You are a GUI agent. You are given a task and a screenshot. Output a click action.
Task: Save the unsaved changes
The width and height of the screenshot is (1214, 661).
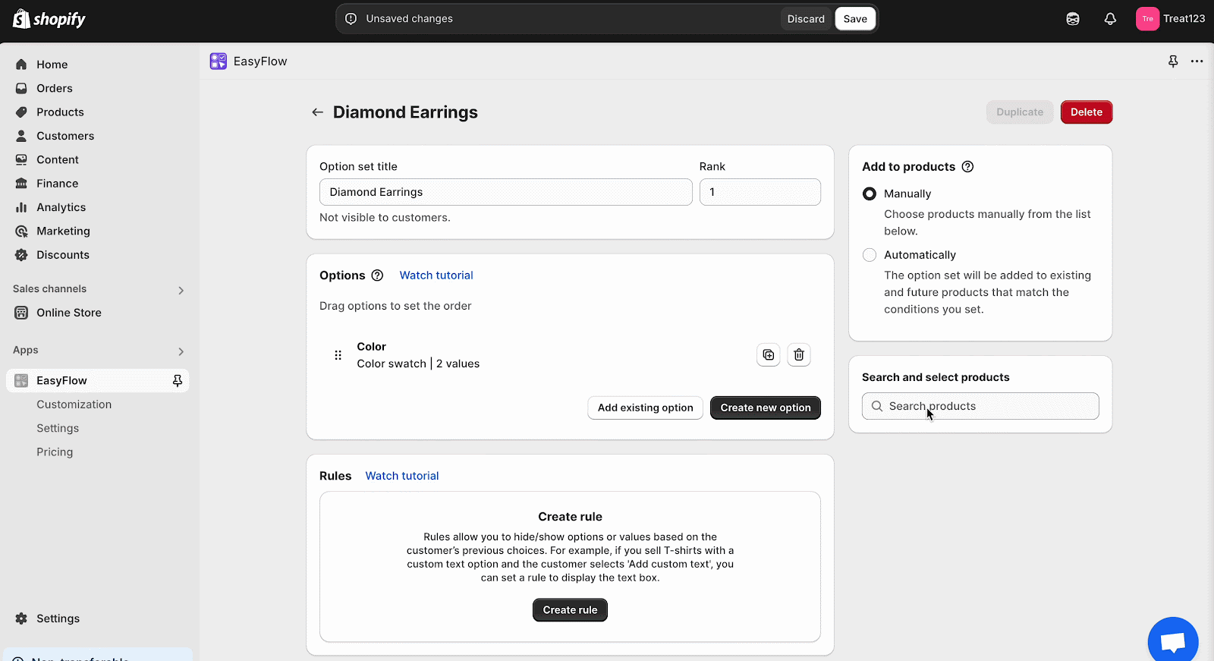855,19
